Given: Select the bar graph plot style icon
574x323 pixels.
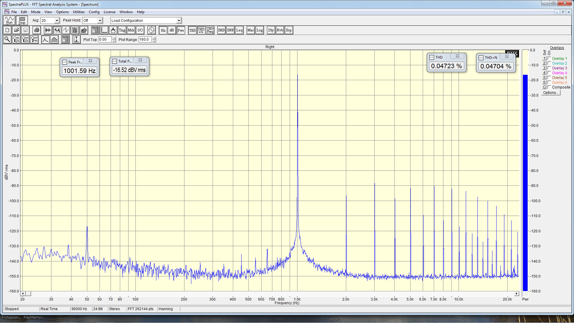Looking at the screenshot, I should [54, 39].
